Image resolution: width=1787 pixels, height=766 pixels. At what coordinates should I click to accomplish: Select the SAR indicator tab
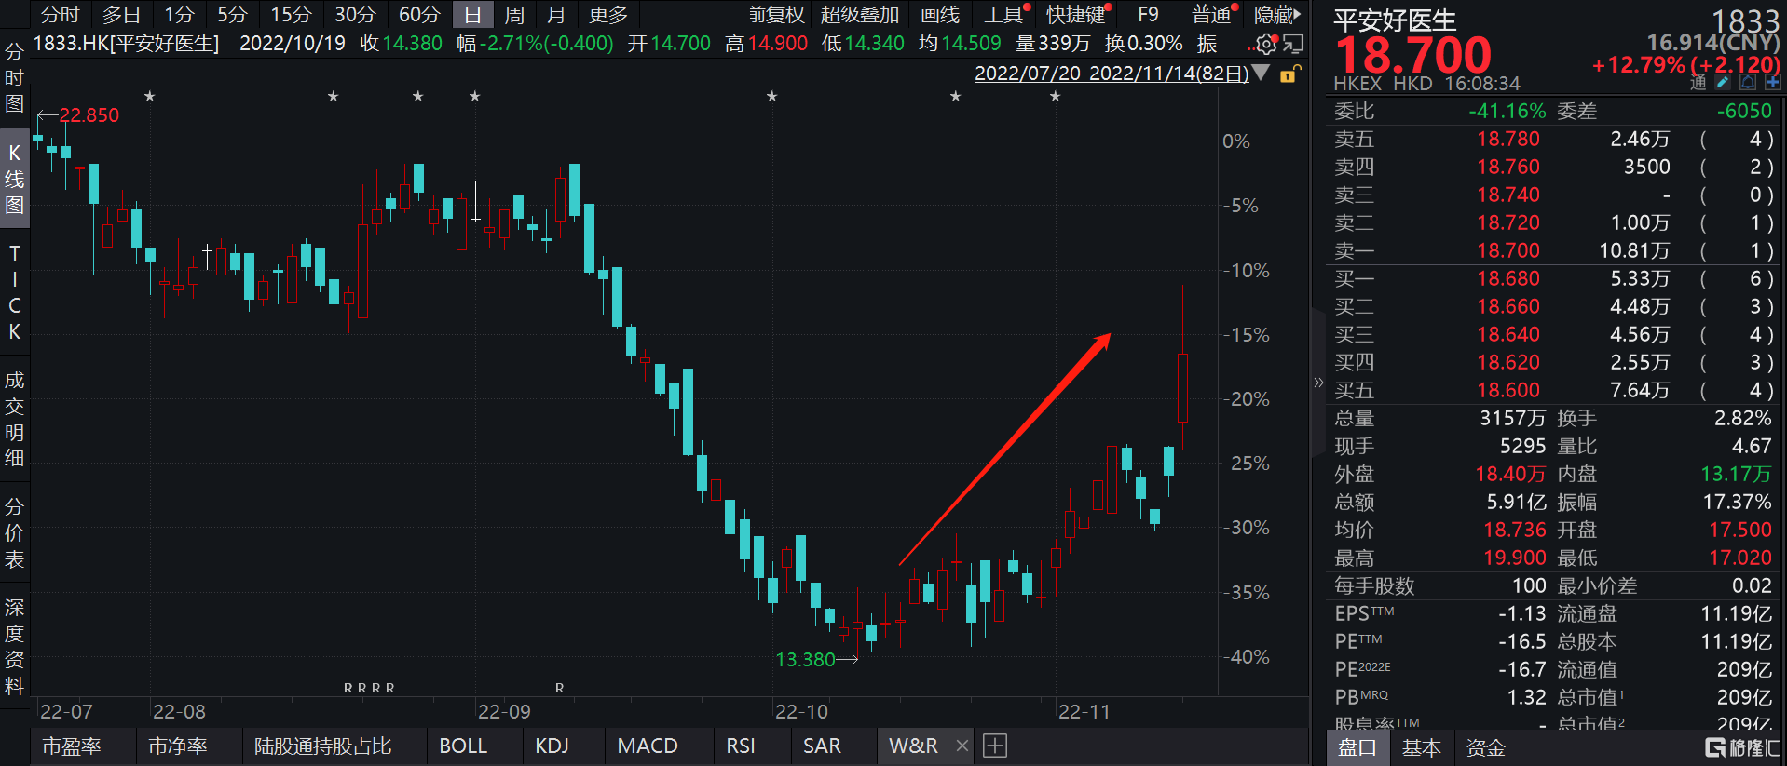coord(822,746)
